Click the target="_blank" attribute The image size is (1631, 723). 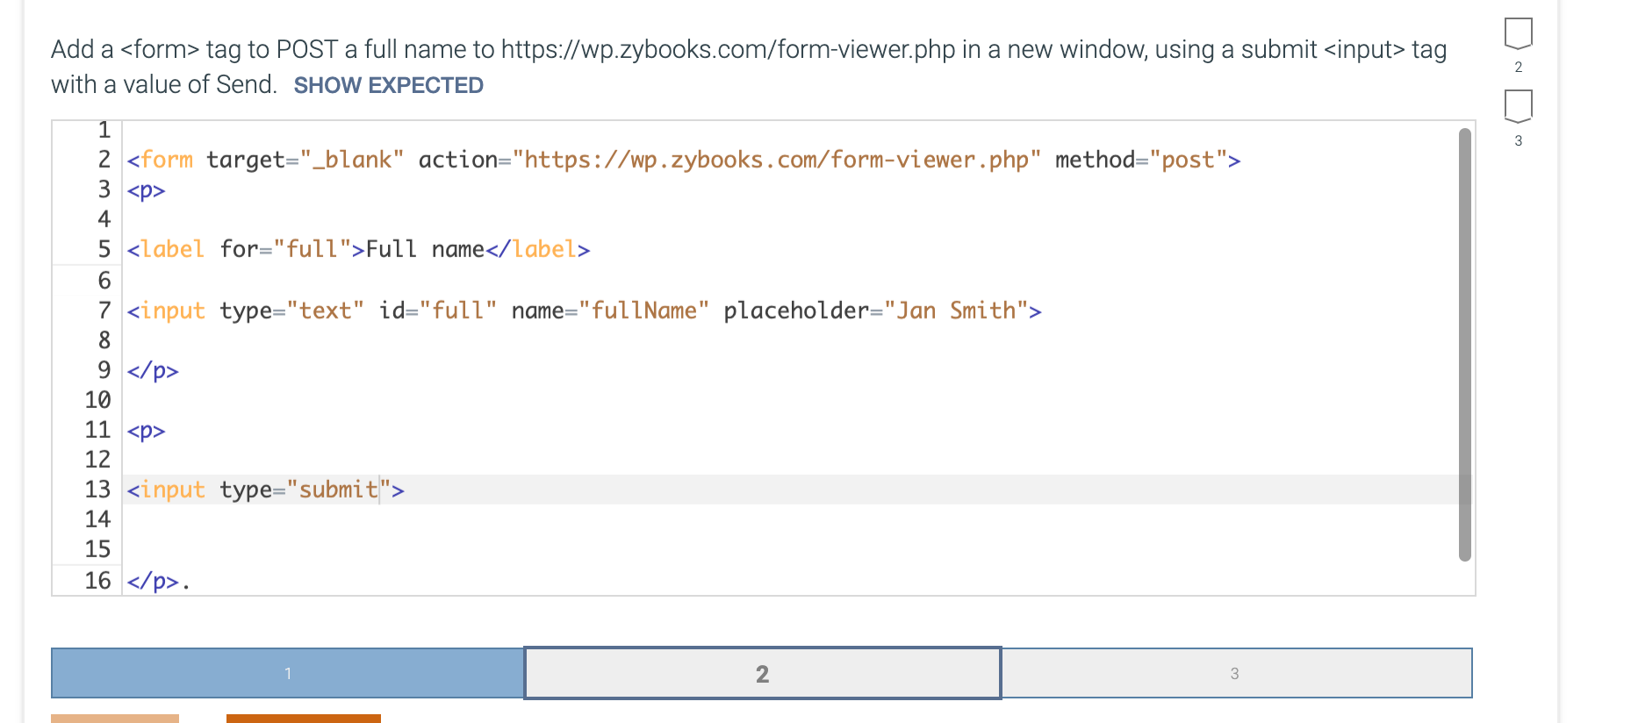point(305,160)
